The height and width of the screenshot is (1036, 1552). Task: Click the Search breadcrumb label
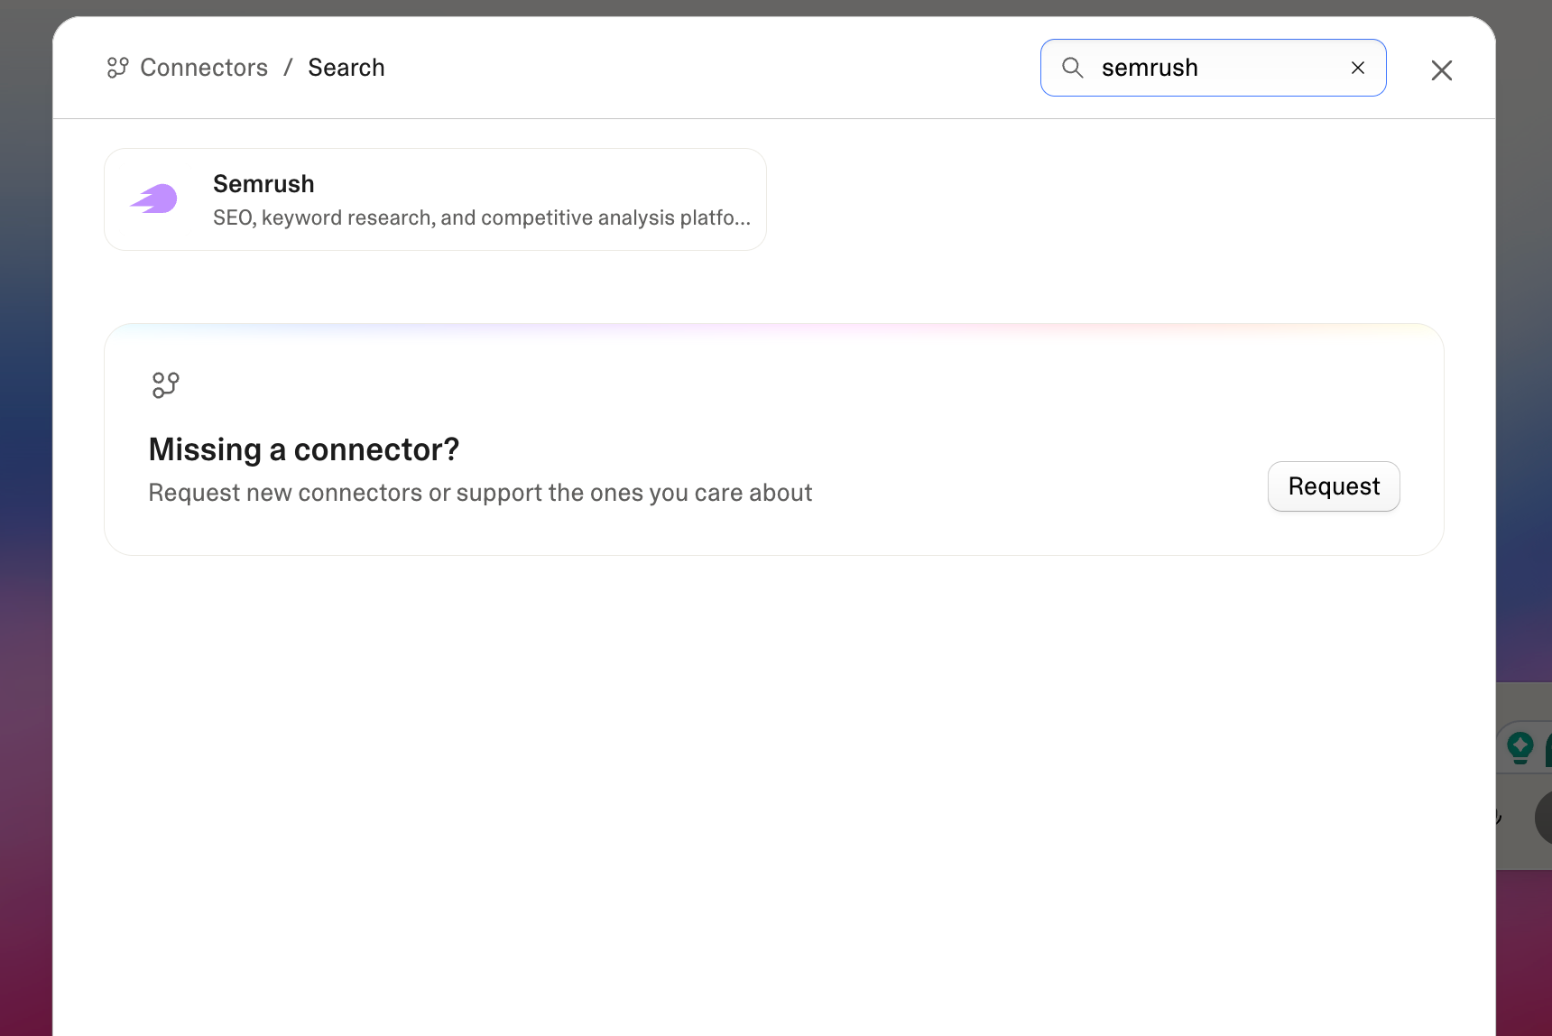(x=346, y=68)
